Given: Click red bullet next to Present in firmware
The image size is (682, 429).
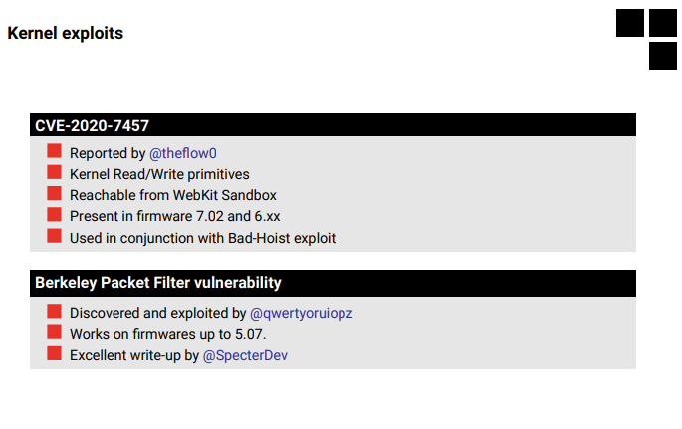Looking at the screenshot, I should tap(55, 214).
